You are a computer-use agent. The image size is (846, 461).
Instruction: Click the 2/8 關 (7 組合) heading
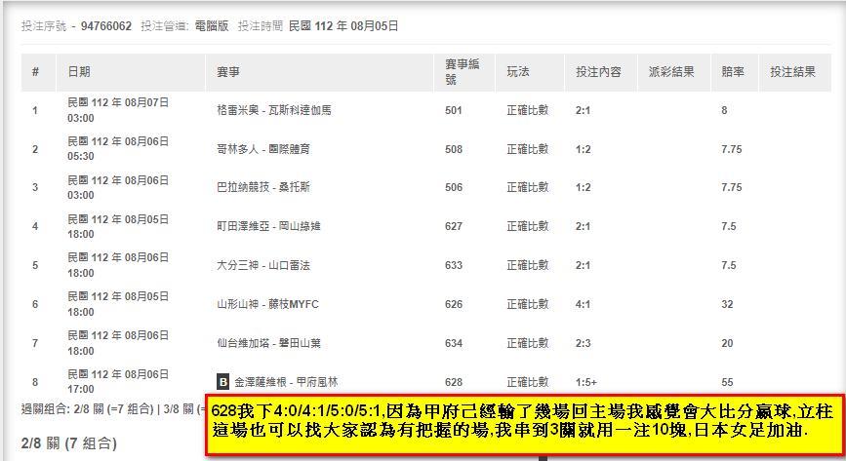pyautogui.click(x=68, y=444)
